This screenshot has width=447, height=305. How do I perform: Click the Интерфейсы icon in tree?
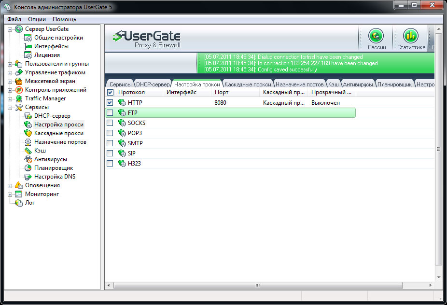point(28,46)
